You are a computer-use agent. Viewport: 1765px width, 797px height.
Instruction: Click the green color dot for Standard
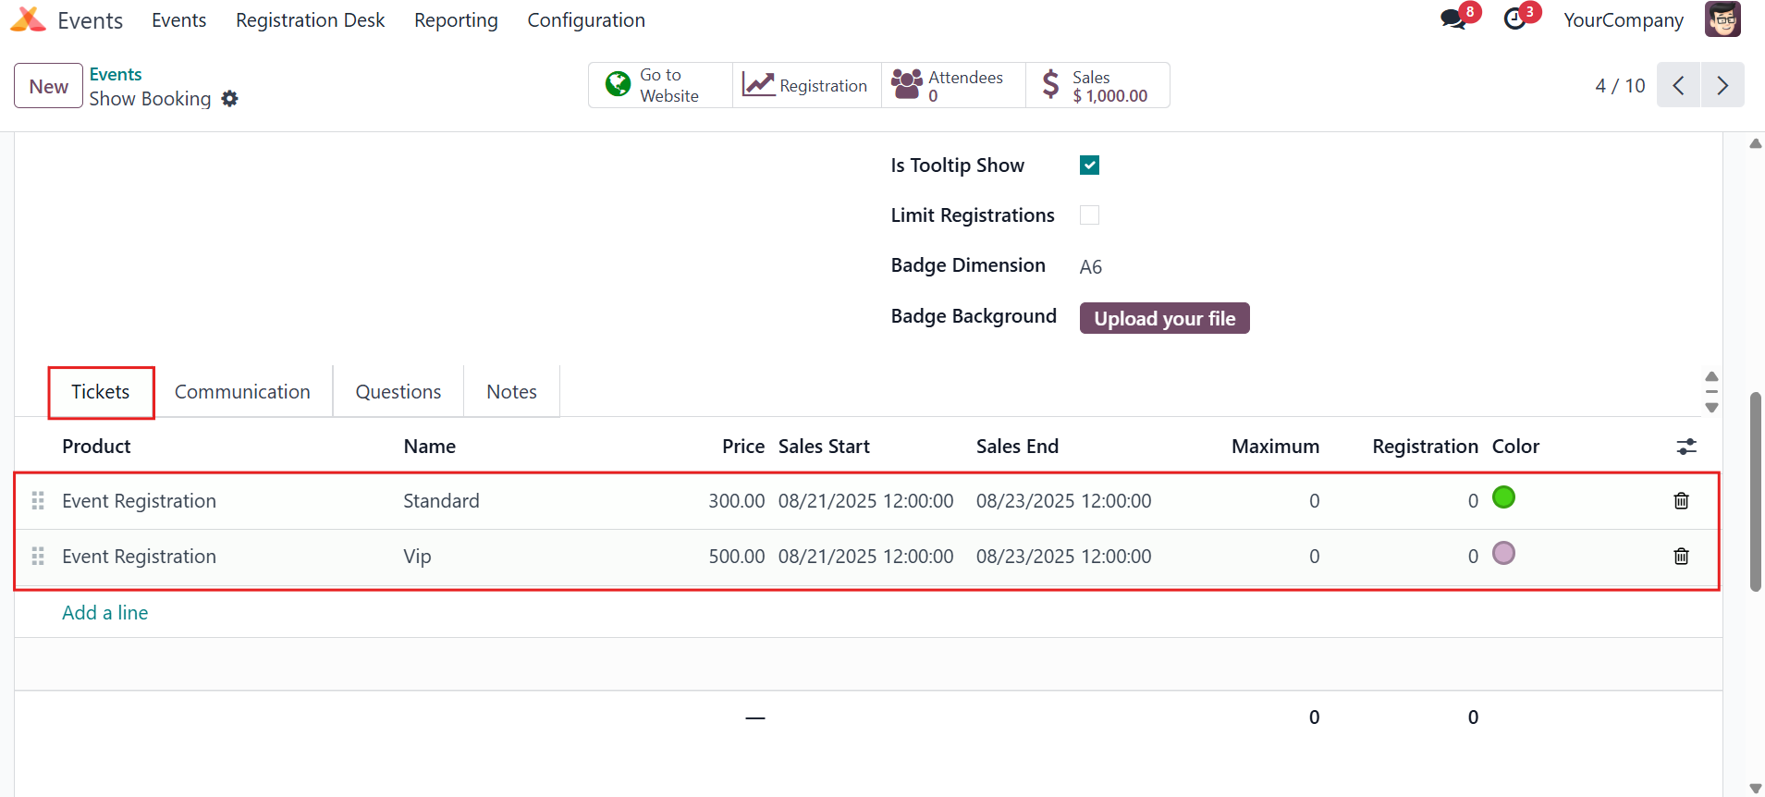pyautogui.click(x=1503, y=497)
